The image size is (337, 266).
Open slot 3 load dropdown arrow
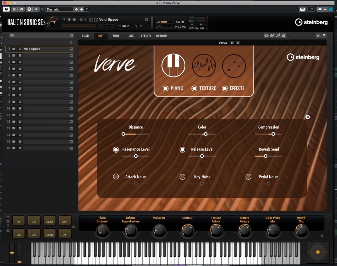[x=71, y=62]
